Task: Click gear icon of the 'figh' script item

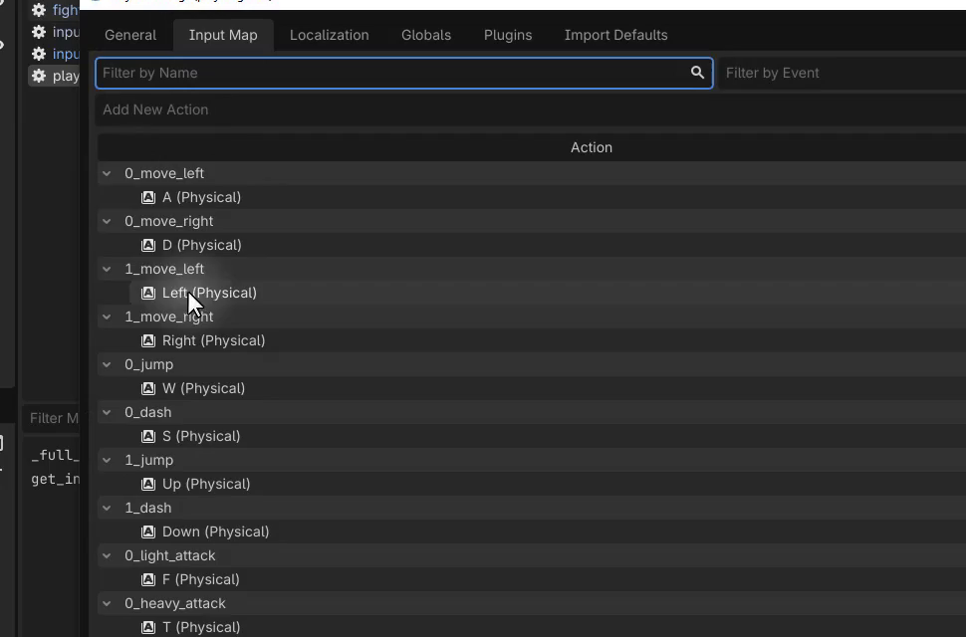Action: pos(39,10)
